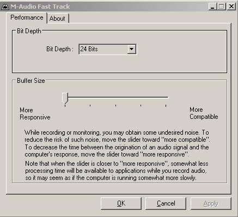Open the Bit Depth dropdown arrow
This screenshot has width=238, height=217.
coord(131,49)
